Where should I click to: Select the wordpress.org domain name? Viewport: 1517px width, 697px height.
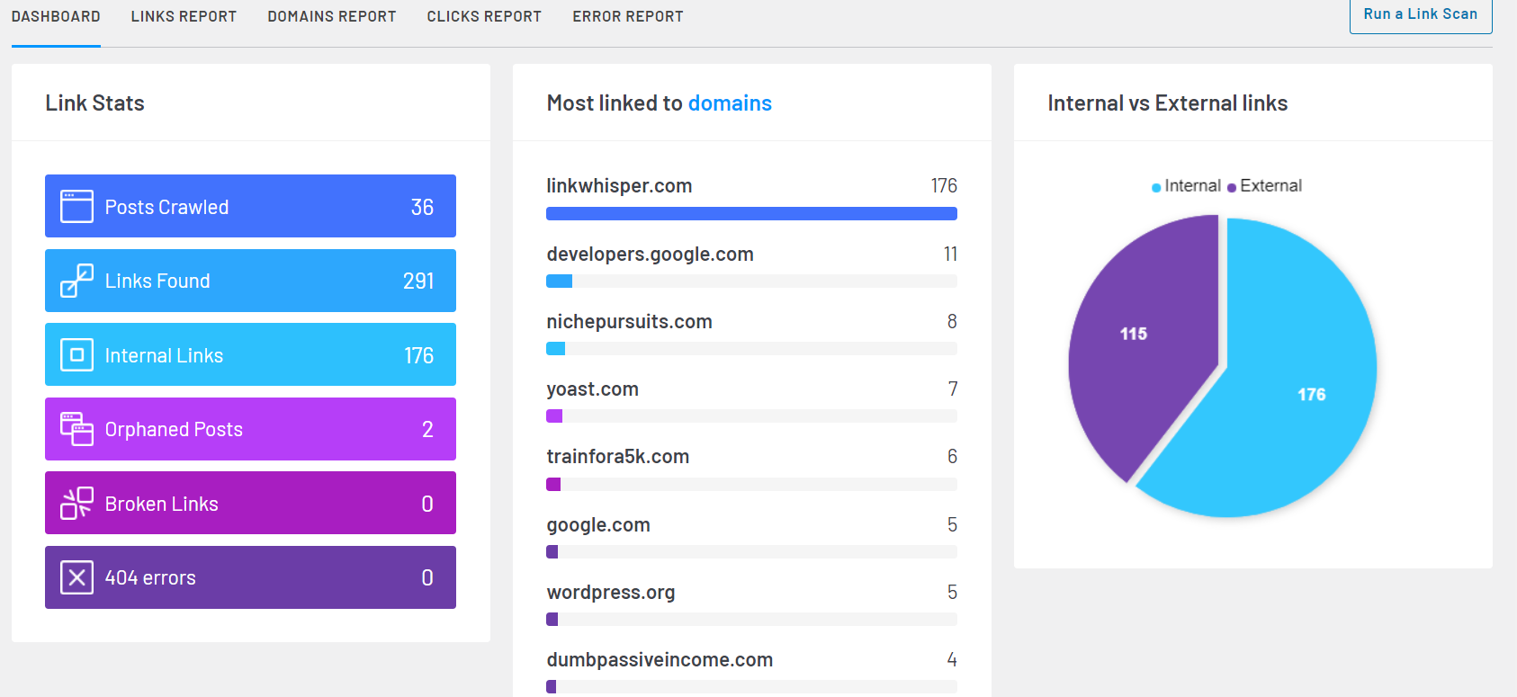[611, 592]
